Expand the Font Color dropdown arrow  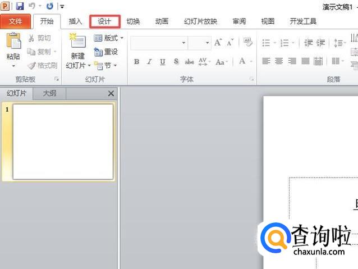[x=251, y=61]
